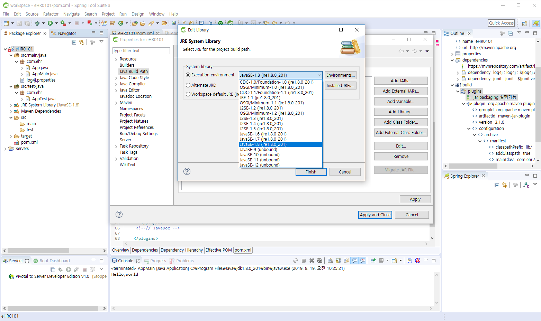
Task: Collapse the build node in Outline
Action: point(452,85)
